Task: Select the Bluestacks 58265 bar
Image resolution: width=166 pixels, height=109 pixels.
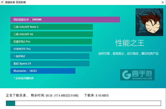Action: (x=43, y=71)
